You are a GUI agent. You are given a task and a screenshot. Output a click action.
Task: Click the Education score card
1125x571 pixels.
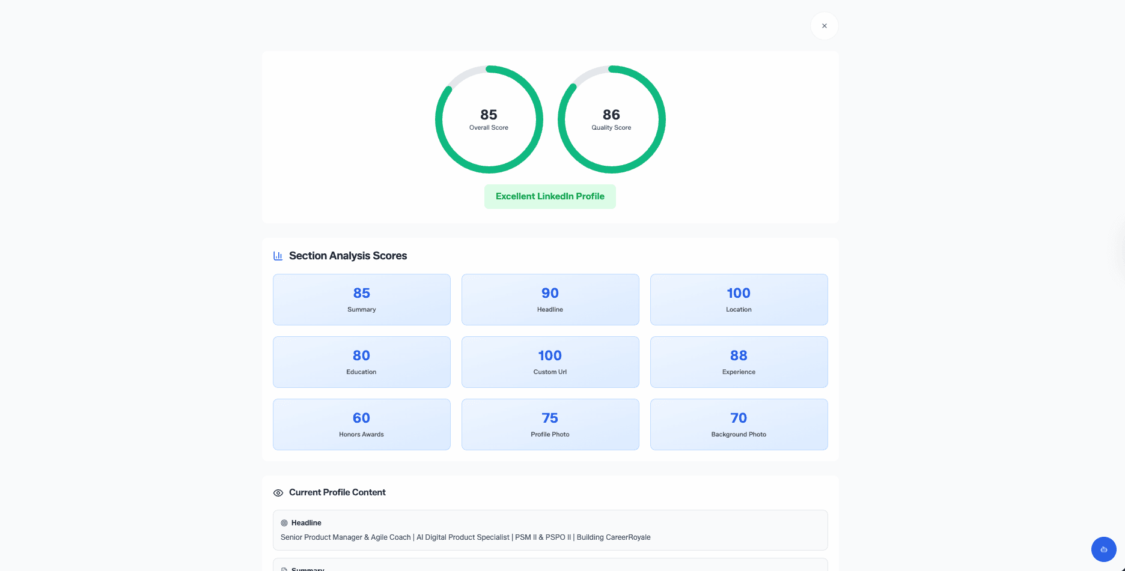coord(361,362)
